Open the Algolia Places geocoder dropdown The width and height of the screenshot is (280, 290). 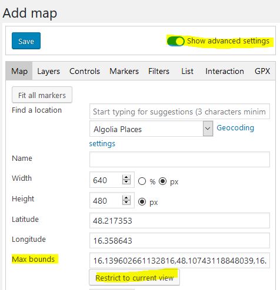pos(151,129)
